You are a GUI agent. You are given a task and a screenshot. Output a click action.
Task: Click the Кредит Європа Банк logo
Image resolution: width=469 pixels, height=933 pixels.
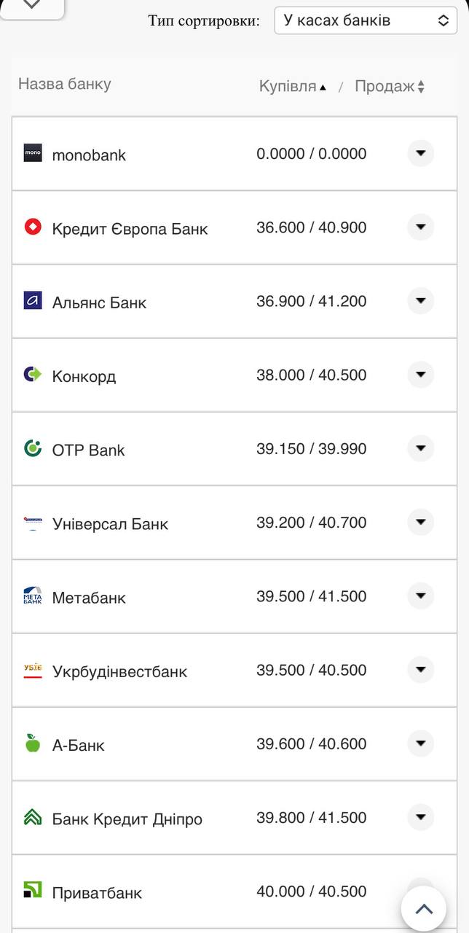pyautogui.click(x=33, y=227)
